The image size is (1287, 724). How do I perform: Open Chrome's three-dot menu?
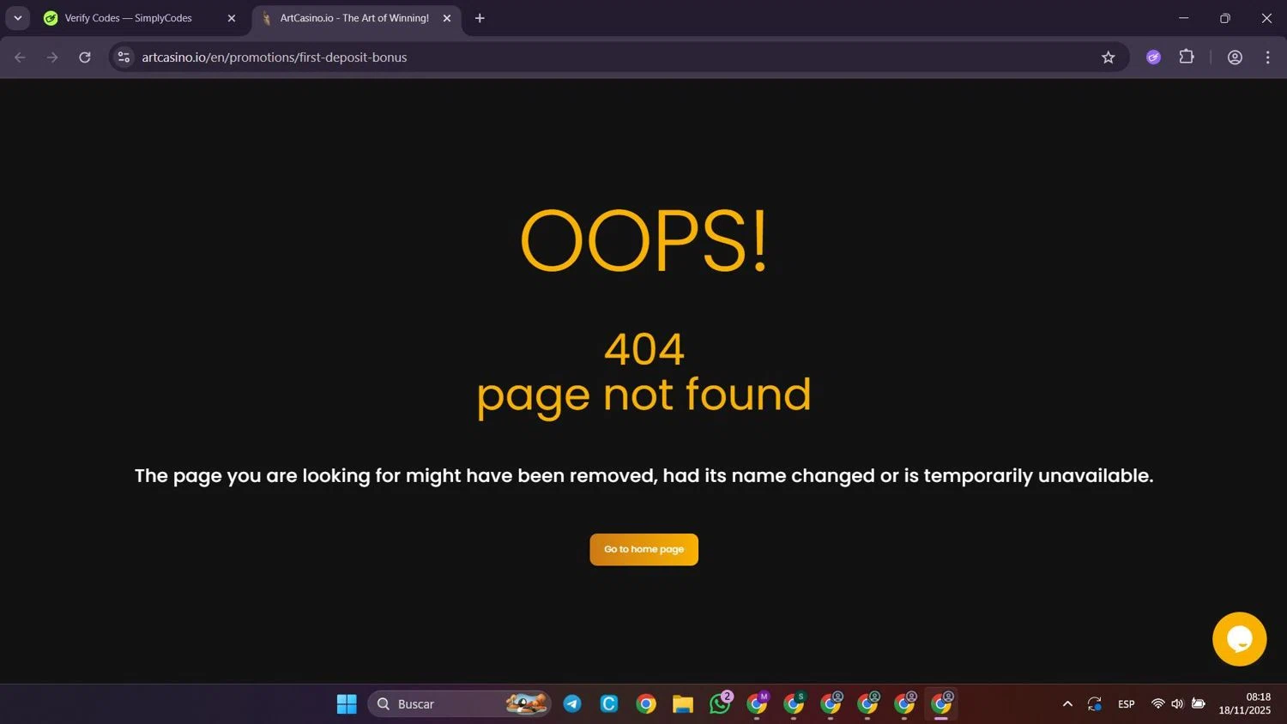[x=1267, y=57]
